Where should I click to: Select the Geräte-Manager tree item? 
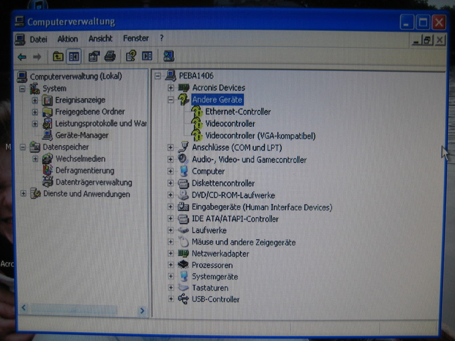pyautogui.click(x=81, y=135)
